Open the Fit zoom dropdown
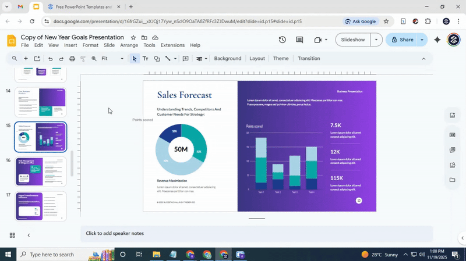This screenshot has height=261, width=466. point(112,59)
